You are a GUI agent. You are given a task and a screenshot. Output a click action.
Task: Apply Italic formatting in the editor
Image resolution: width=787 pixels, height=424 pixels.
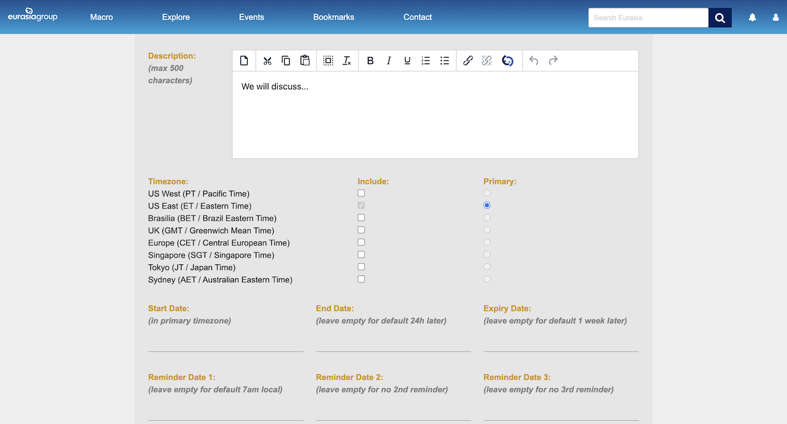tap(389, 60)
